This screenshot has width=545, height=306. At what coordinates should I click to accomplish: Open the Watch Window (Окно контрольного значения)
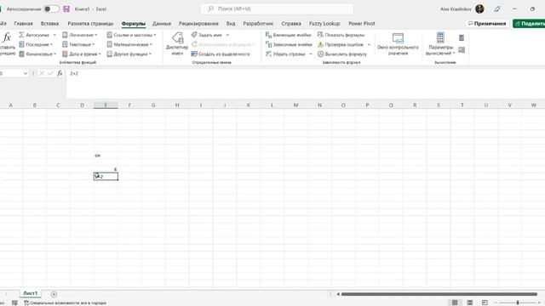point(398,43)
